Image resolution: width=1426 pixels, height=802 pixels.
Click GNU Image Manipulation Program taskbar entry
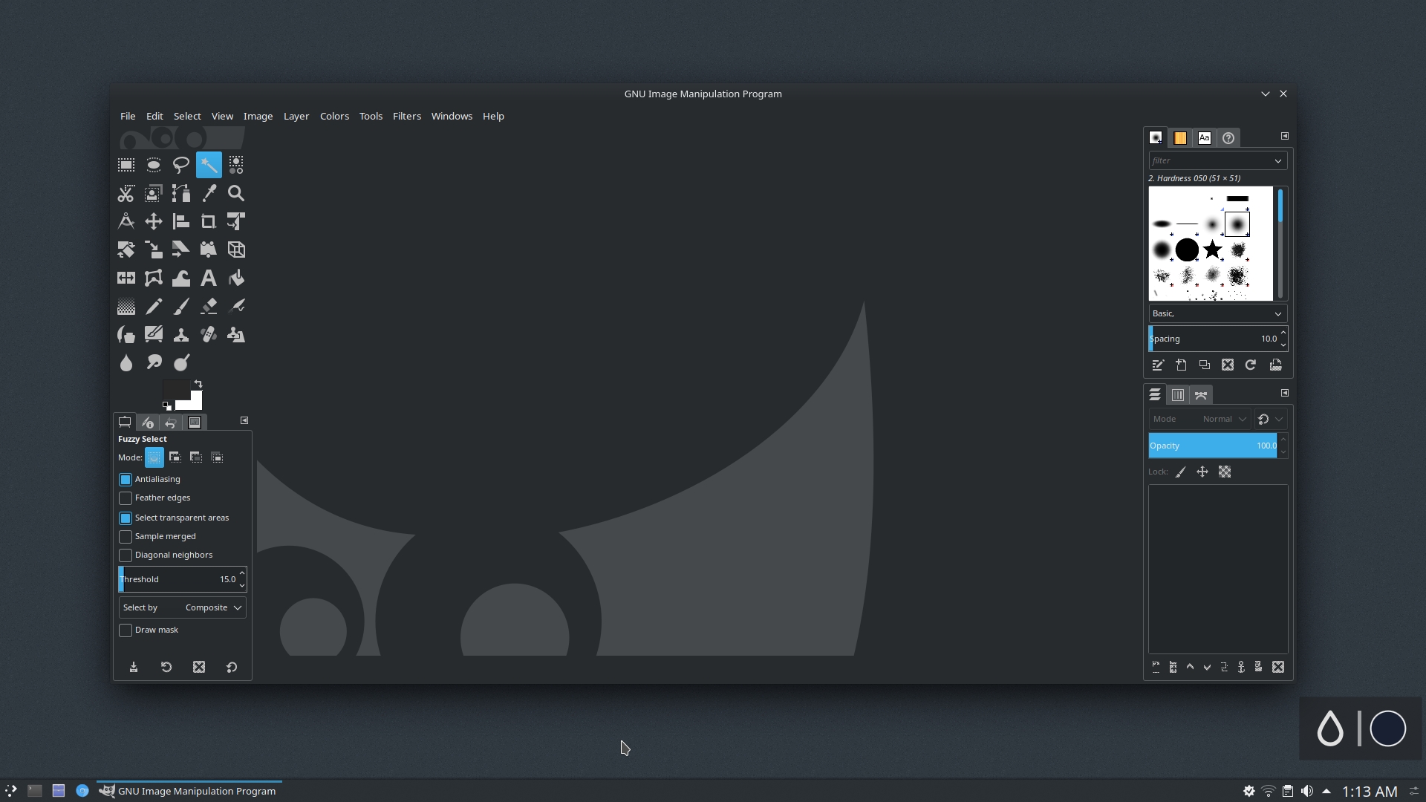click(189, 791)
